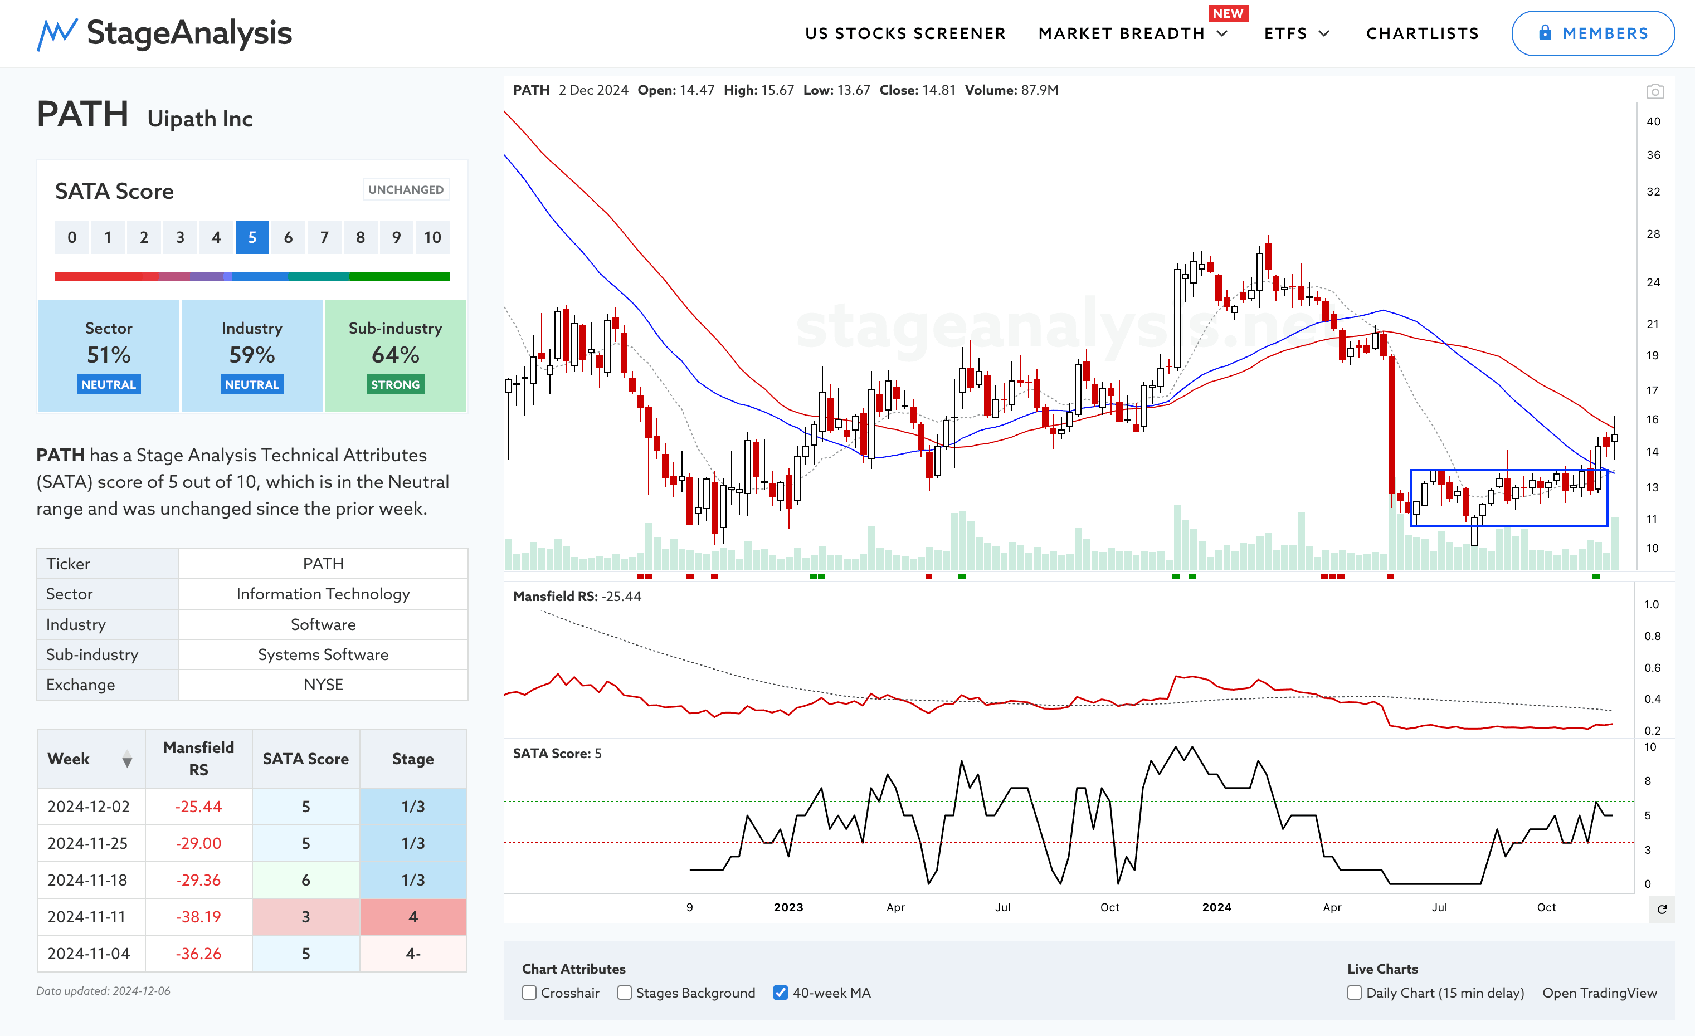Select SATA score box 5
The width and height of the screenshot is (1695, 1036).
coord(252,237)
